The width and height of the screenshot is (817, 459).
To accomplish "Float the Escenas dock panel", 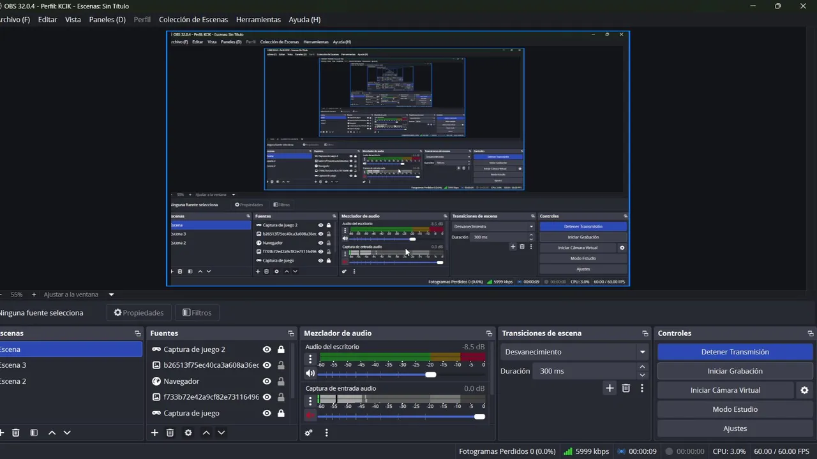I will tap(138, 333).
